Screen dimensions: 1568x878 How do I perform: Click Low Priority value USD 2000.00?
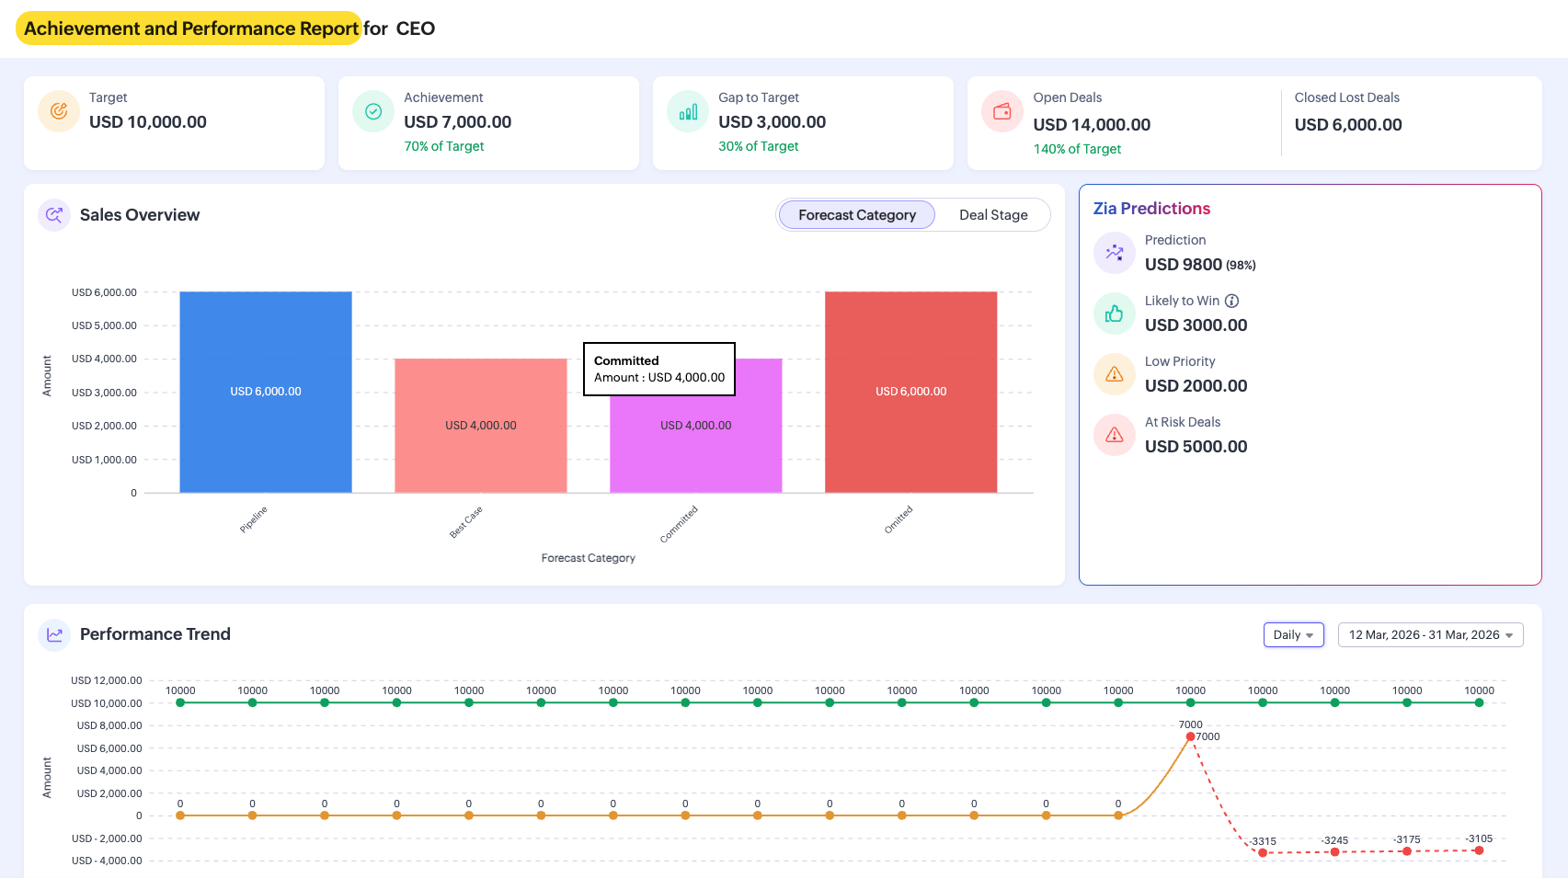(1196, 386)
